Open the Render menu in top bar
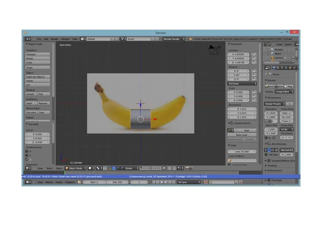The image size is (324, 243). click(55, 39)
